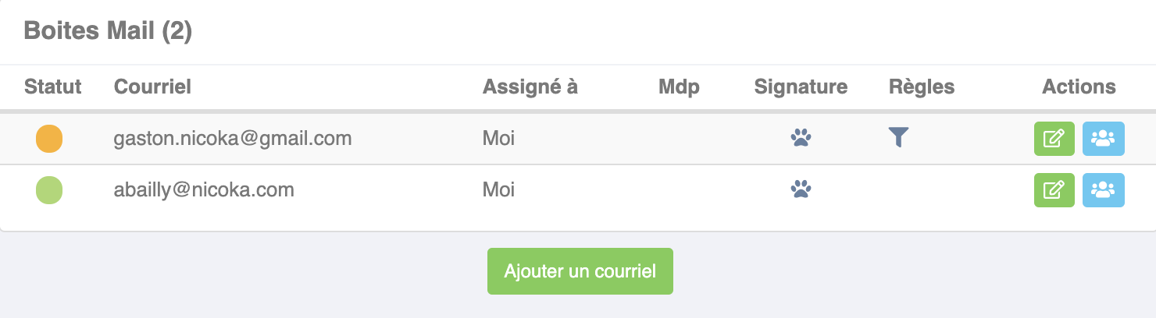Click the Mdp column header
The width and height of the screenshot is (1156, 318).
[x=679, y=87]
